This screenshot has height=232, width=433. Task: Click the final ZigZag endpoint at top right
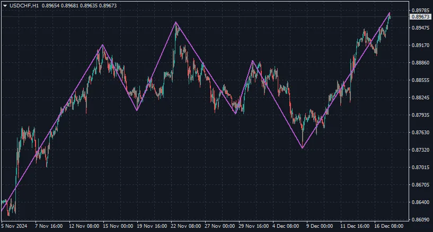point(390,12)
